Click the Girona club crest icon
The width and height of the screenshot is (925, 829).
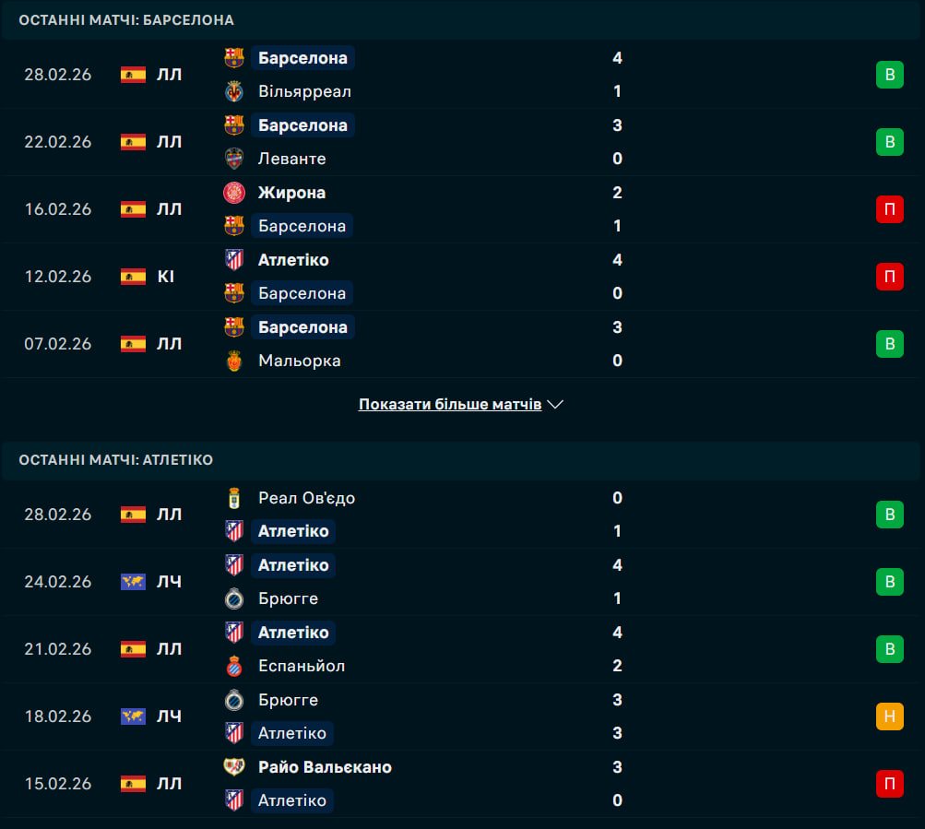coord(234,193)
